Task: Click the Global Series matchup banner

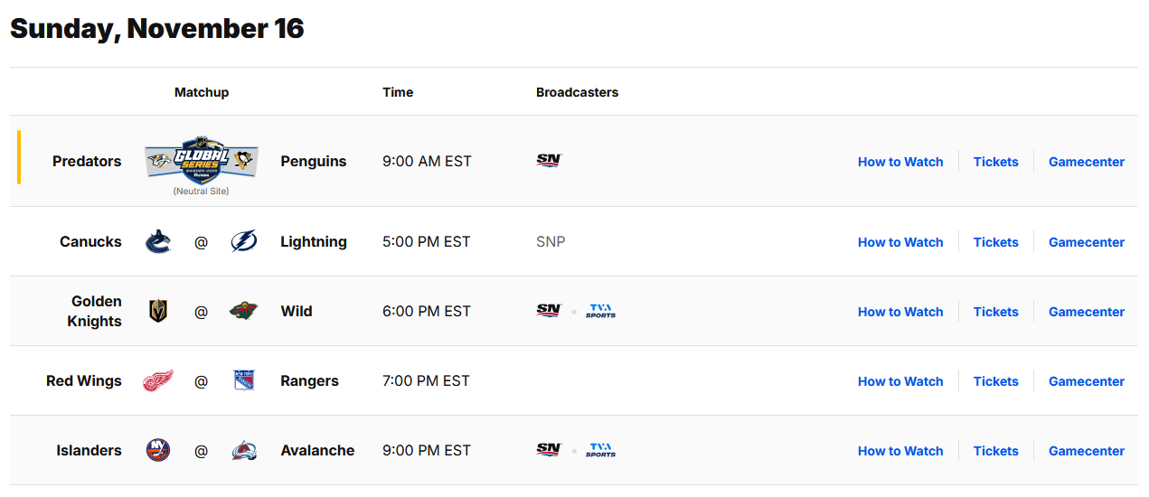Action: [202, 160]
